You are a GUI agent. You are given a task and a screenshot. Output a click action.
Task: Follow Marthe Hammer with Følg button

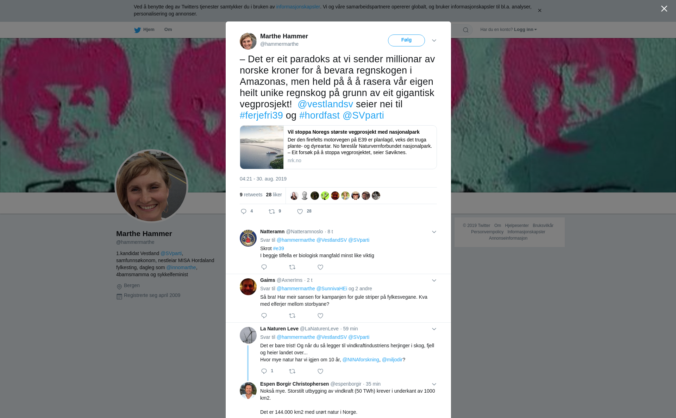tap(406, 40)
